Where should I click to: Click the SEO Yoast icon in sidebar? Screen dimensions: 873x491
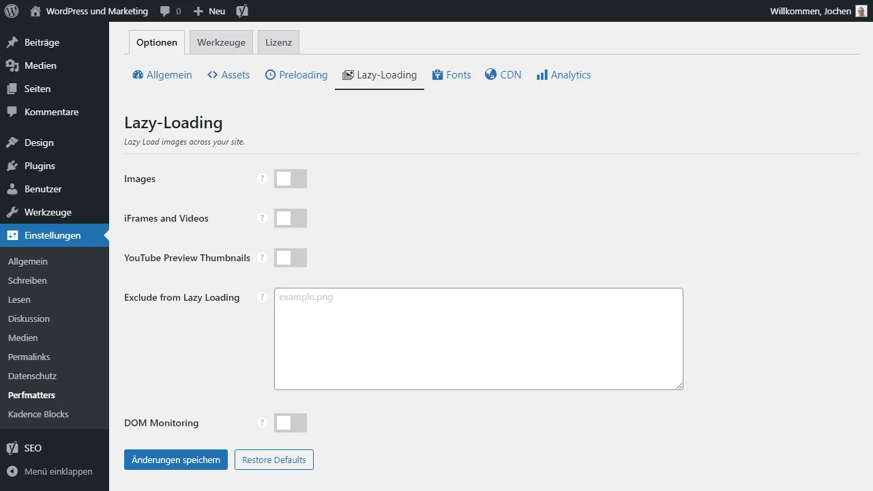12,448
